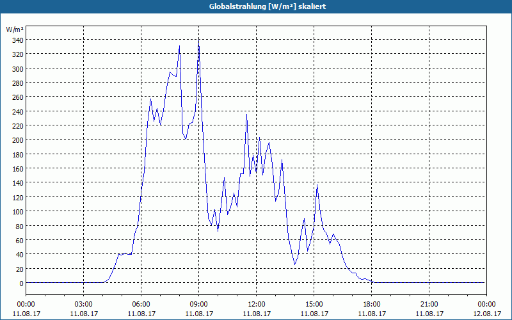The image size is (512, 320).
Task: Click the 320 y-axis value
Action: [x=18, y=54]
